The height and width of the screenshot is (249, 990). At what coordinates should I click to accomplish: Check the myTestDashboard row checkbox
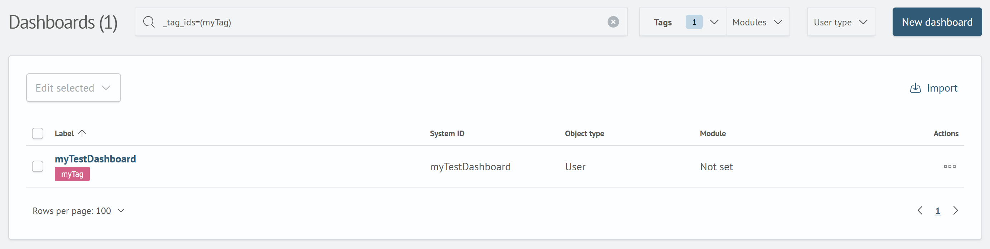tap(38, 166)
